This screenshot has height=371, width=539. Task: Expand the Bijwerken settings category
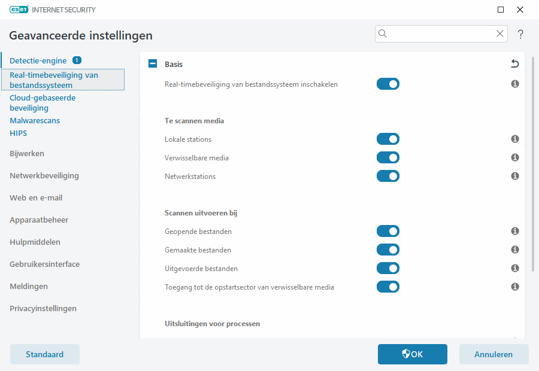click(x=27, y=154)
